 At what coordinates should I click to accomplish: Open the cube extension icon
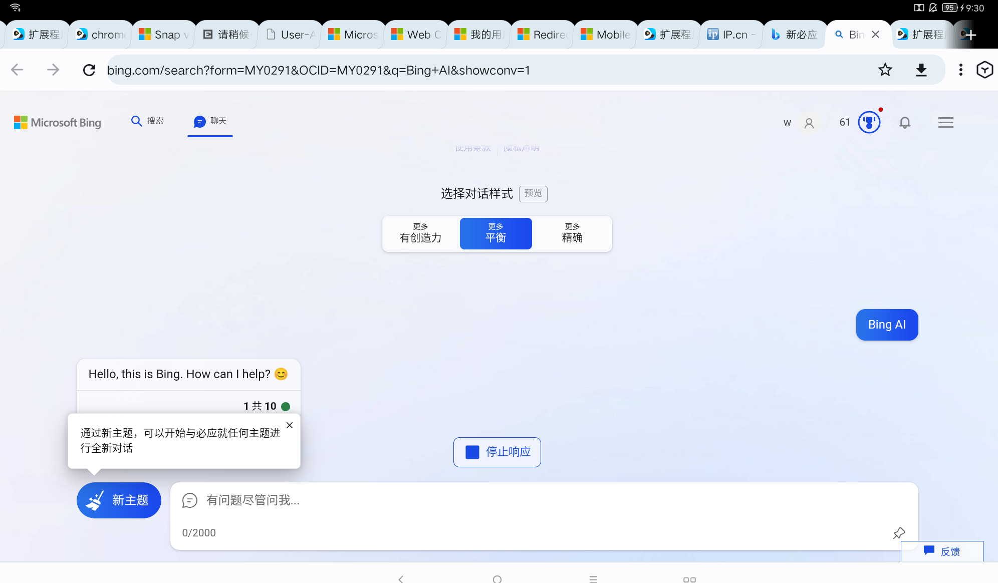click(984, 70)
